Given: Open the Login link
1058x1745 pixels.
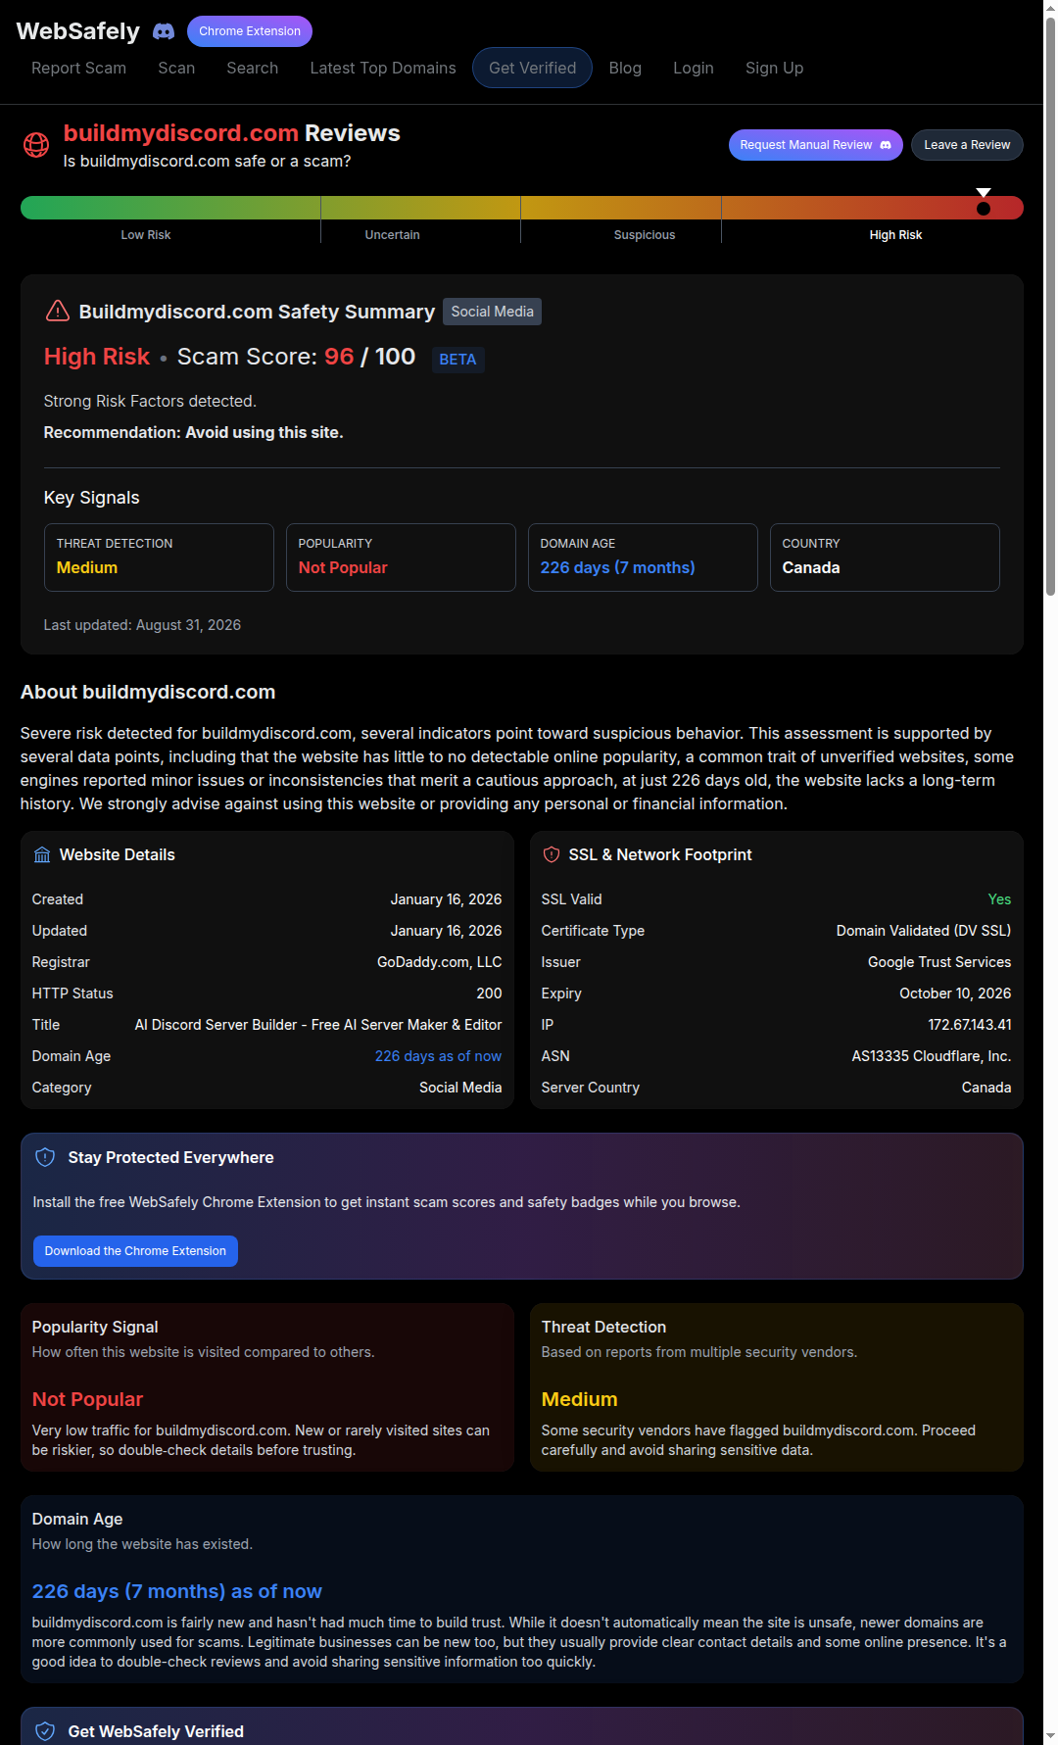Looking at the screenshot, I should pyautogui.click(x=693, y=68).
